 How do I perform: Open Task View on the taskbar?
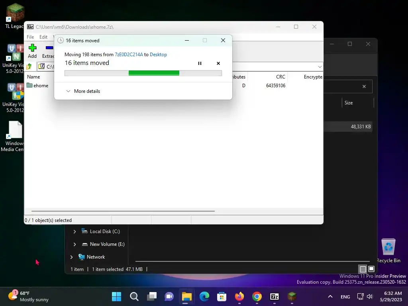pos(152,296)
